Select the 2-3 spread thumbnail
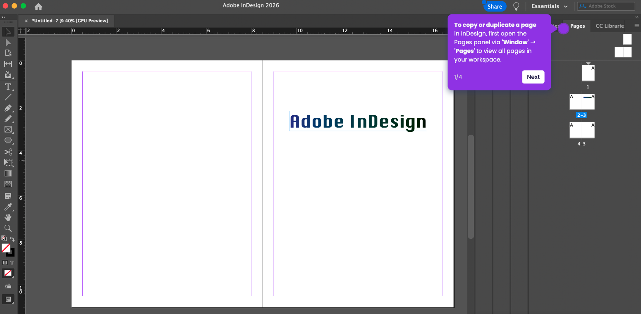This screenshot has width=641, height=314. coord(582,102)
